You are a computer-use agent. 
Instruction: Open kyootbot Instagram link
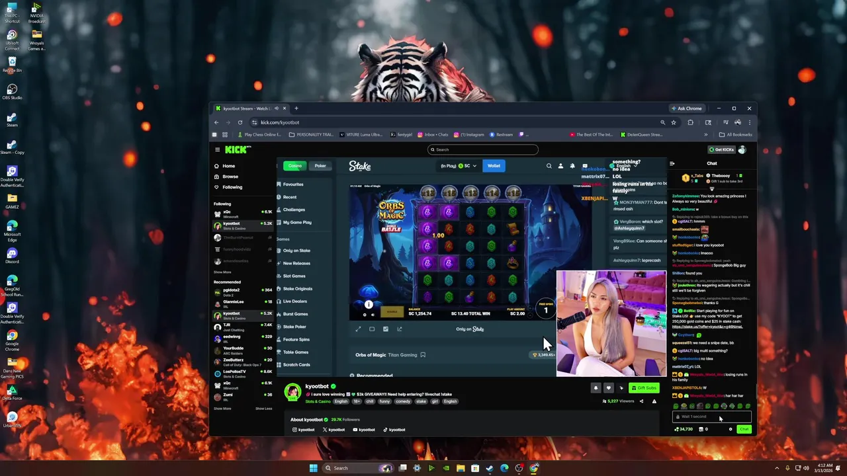point(304,430)
